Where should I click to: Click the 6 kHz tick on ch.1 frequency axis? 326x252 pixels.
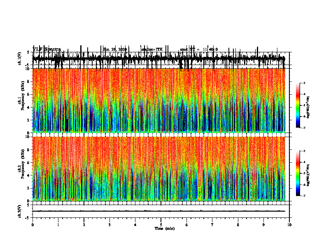(29, 95)
